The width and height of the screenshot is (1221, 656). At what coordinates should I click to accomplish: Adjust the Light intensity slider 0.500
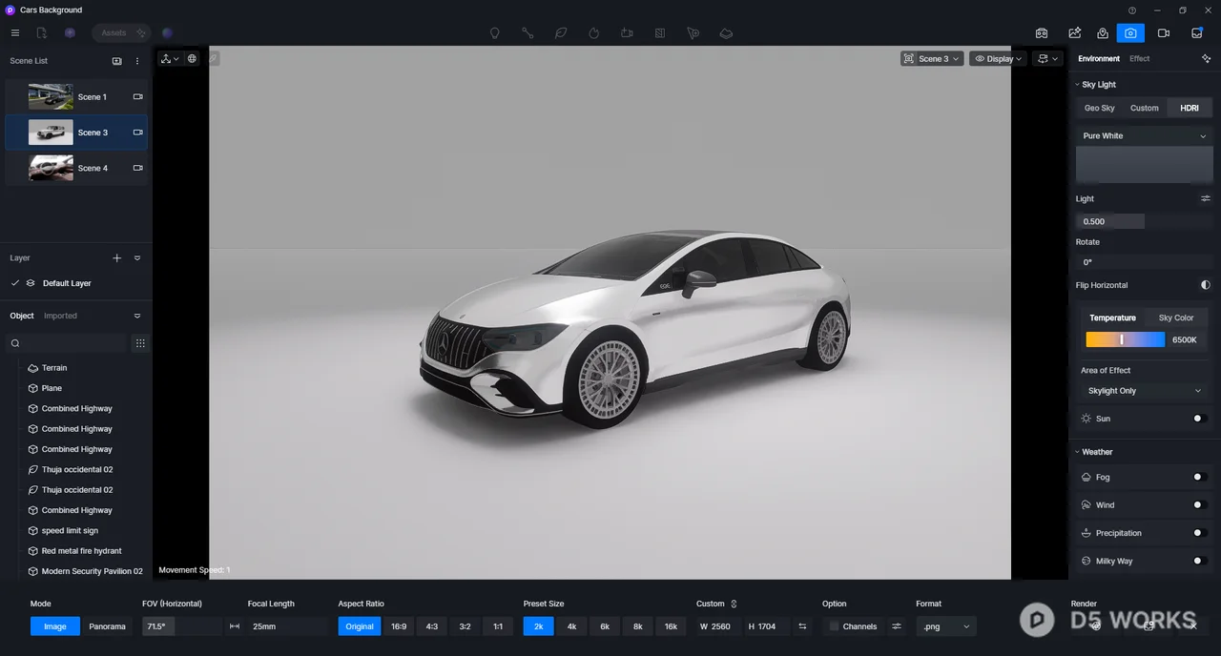pyautogui.click(x=1145, y=221)
